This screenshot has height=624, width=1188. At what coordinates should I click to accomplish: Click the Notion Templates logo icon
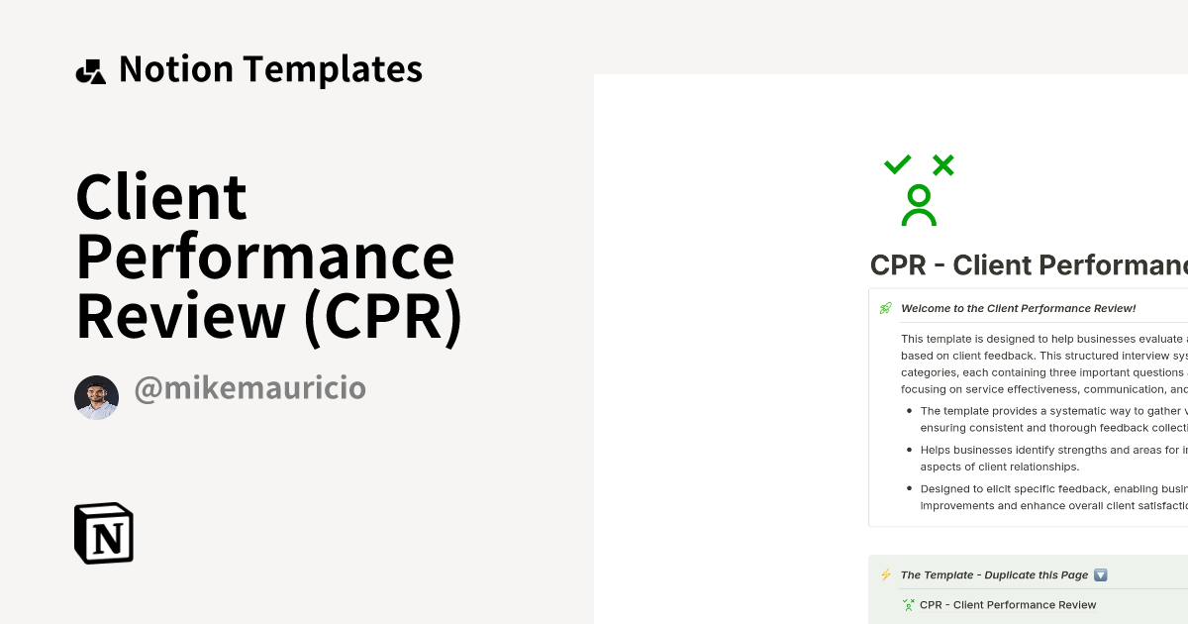pyautogui.click(x=91, y=67)
